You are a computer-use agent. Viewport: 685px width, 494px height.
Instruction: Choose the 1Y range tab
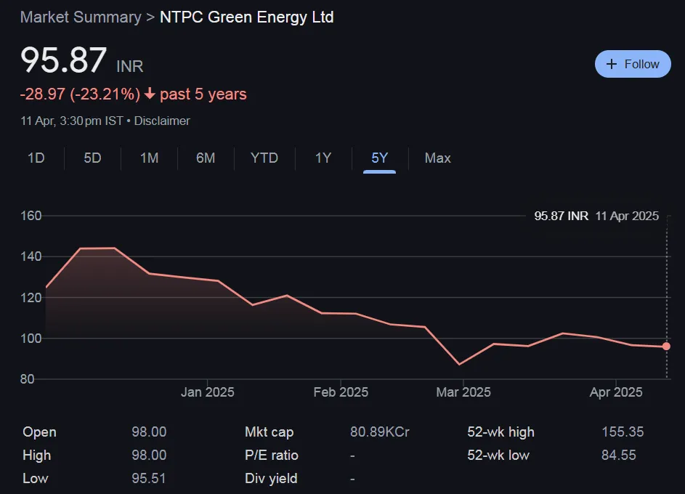point(323,158)
